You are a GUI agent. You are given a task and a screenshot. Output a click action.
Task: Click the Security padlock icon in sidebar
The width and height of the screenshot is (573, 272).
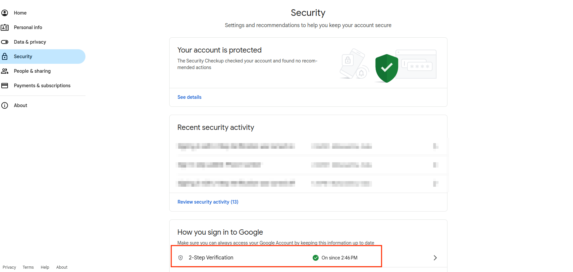click(5, 57)
